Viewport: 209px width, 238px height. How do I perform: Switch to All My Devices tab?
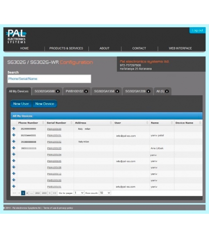(19, 92)
